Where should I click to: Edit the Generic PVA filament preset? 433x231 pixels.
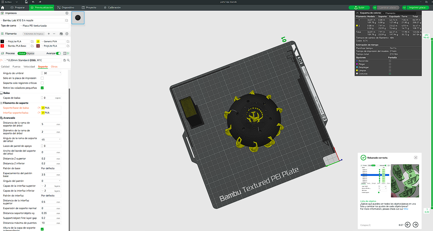click(x=68, y=41)
